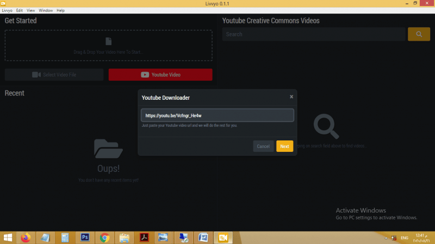Open the Help menu
This screenshot has width=435, height=244.
60,10
